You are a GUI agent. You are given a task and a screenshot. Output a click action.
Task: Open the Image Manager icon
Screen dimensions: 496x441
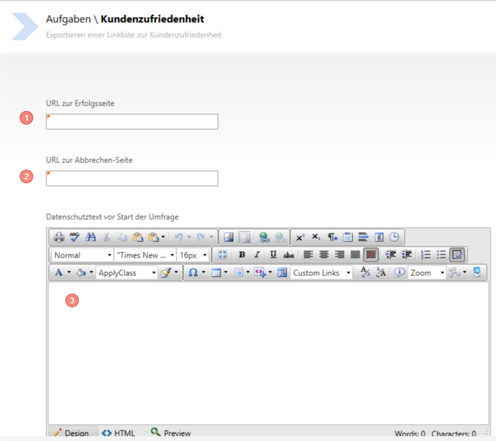point(229,237)
